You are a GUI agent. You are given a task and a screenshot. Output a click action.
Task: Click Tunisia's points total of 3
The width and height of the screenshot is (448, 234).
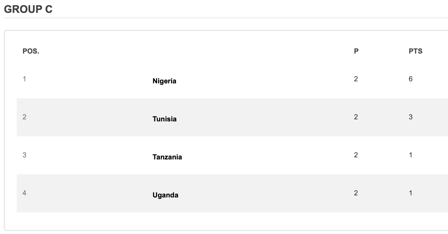pyautogui.click(x=411, y=117)
